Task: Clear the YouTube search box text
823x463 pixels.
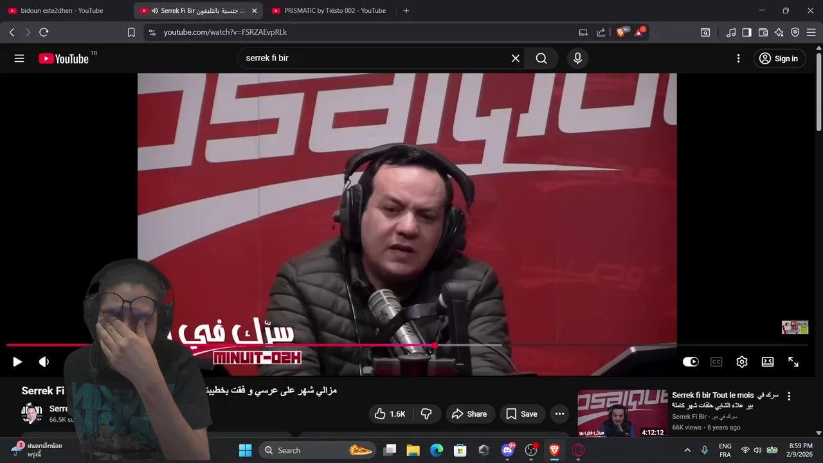Action: pyautogui.click(x=515, y=59)
